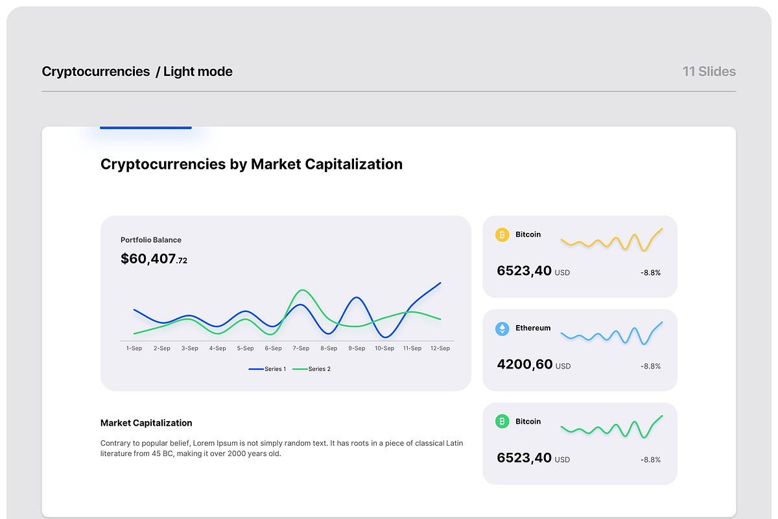Select the "Cryptocurrencies by Market Capitalization" heading
The image size is (778, 519).
pyautogui.click(x=252, y=164)
